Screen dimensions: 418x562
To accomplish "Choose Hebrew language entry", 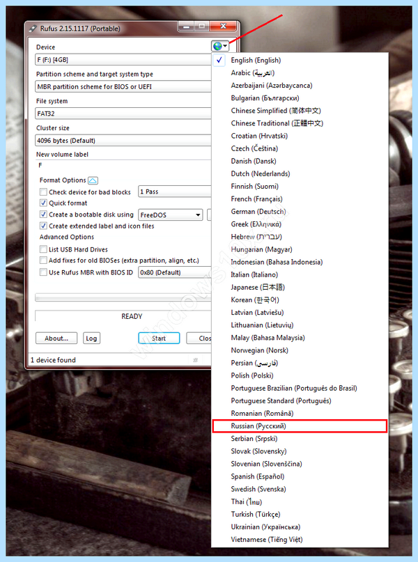I will click(x=300, y=237).
